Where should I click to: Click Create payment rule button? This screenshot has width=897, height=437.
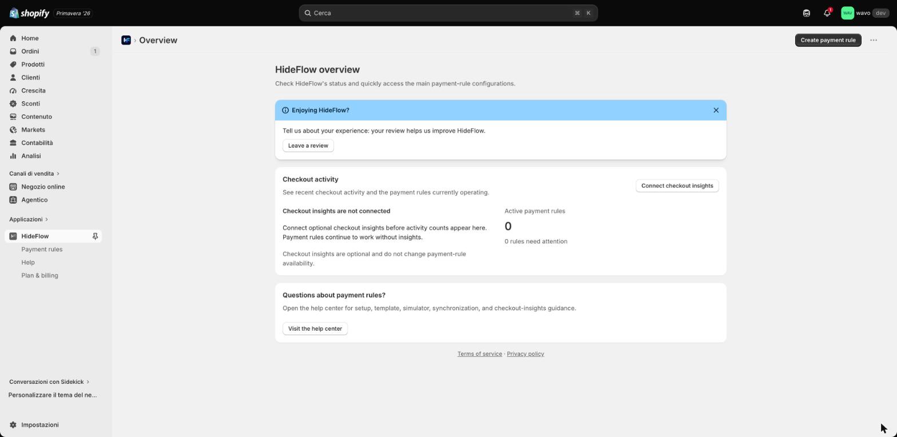pyautogui.click(x=828, y=40)
